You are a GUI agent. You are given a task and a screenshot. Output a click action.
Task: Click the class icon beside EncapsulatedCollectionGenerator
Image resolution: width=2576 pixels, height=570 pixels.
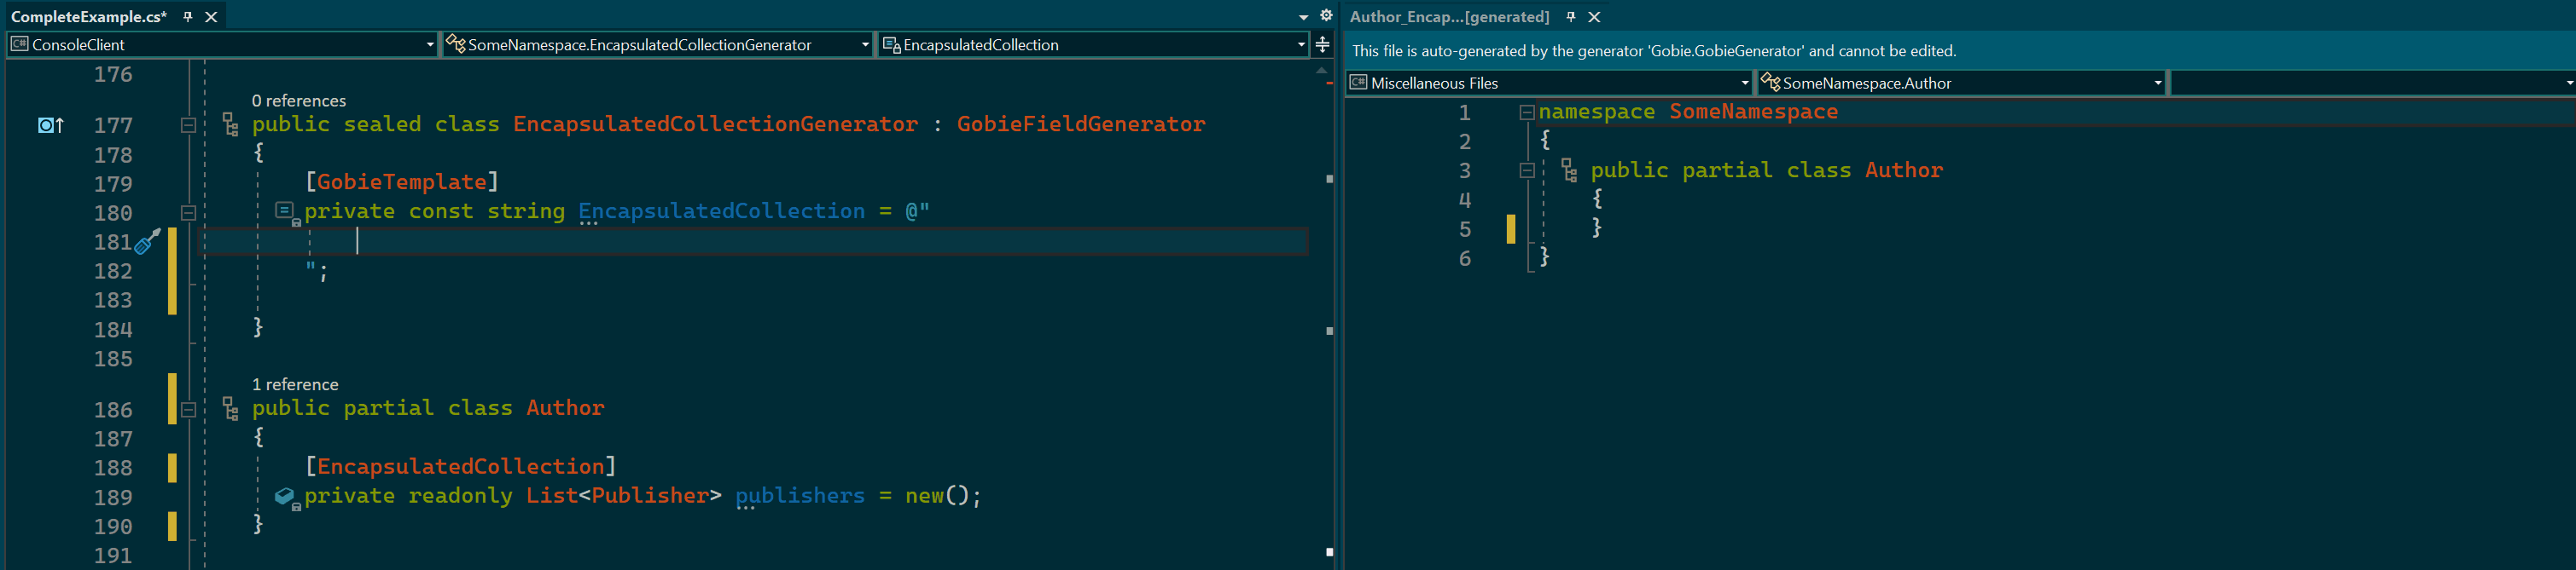(x=231, y=124)
